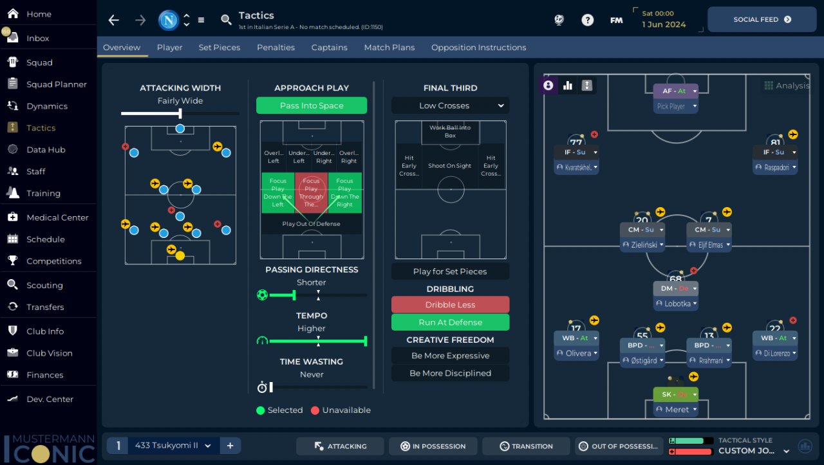Screen dimensions: 824x465
Task: Enable the Be More Expressive option
Action: tap(450, 356)
